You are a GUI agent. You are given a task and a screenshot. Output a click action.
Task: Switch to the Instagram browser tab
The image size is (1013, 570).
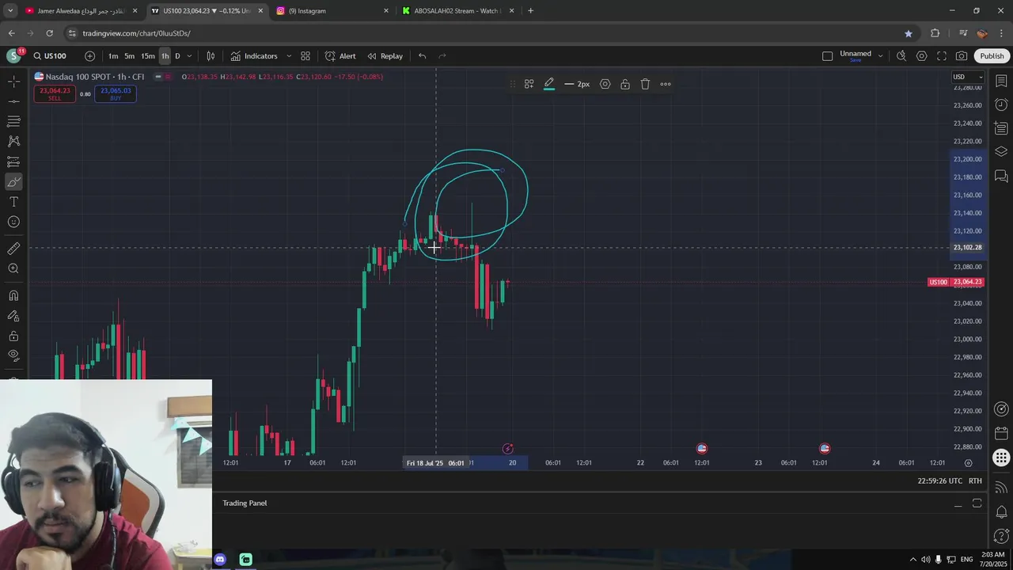tap(333, 11)
